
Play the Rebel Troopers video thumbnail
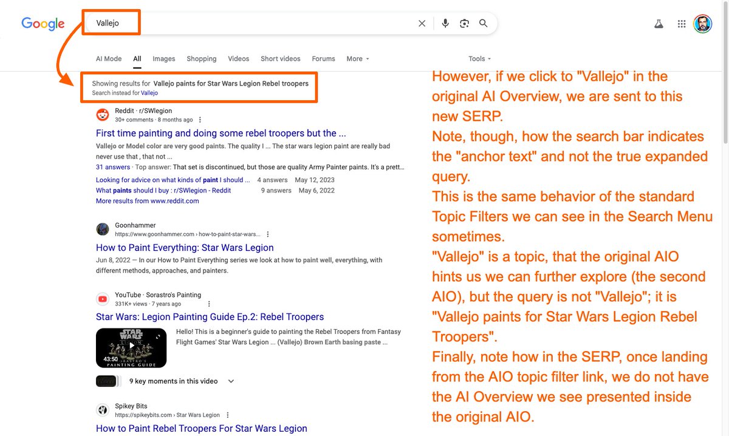click(x=131, y=348)
